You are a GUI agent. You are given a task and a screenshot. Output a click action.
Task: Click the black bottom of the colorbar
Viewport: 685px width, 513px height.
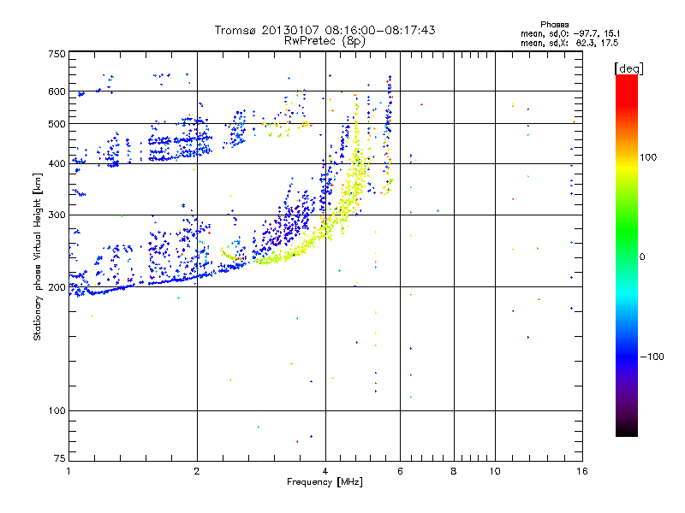coord(627,430)
